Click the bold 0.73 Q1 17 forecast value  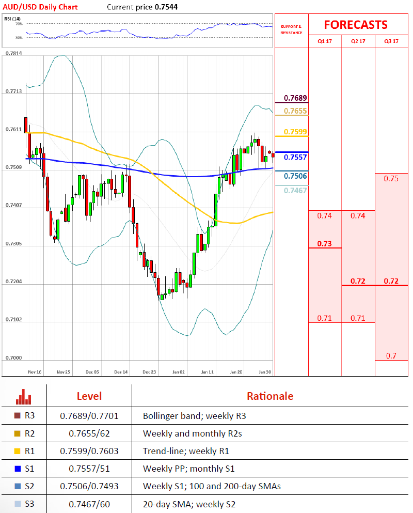point(324,243)
